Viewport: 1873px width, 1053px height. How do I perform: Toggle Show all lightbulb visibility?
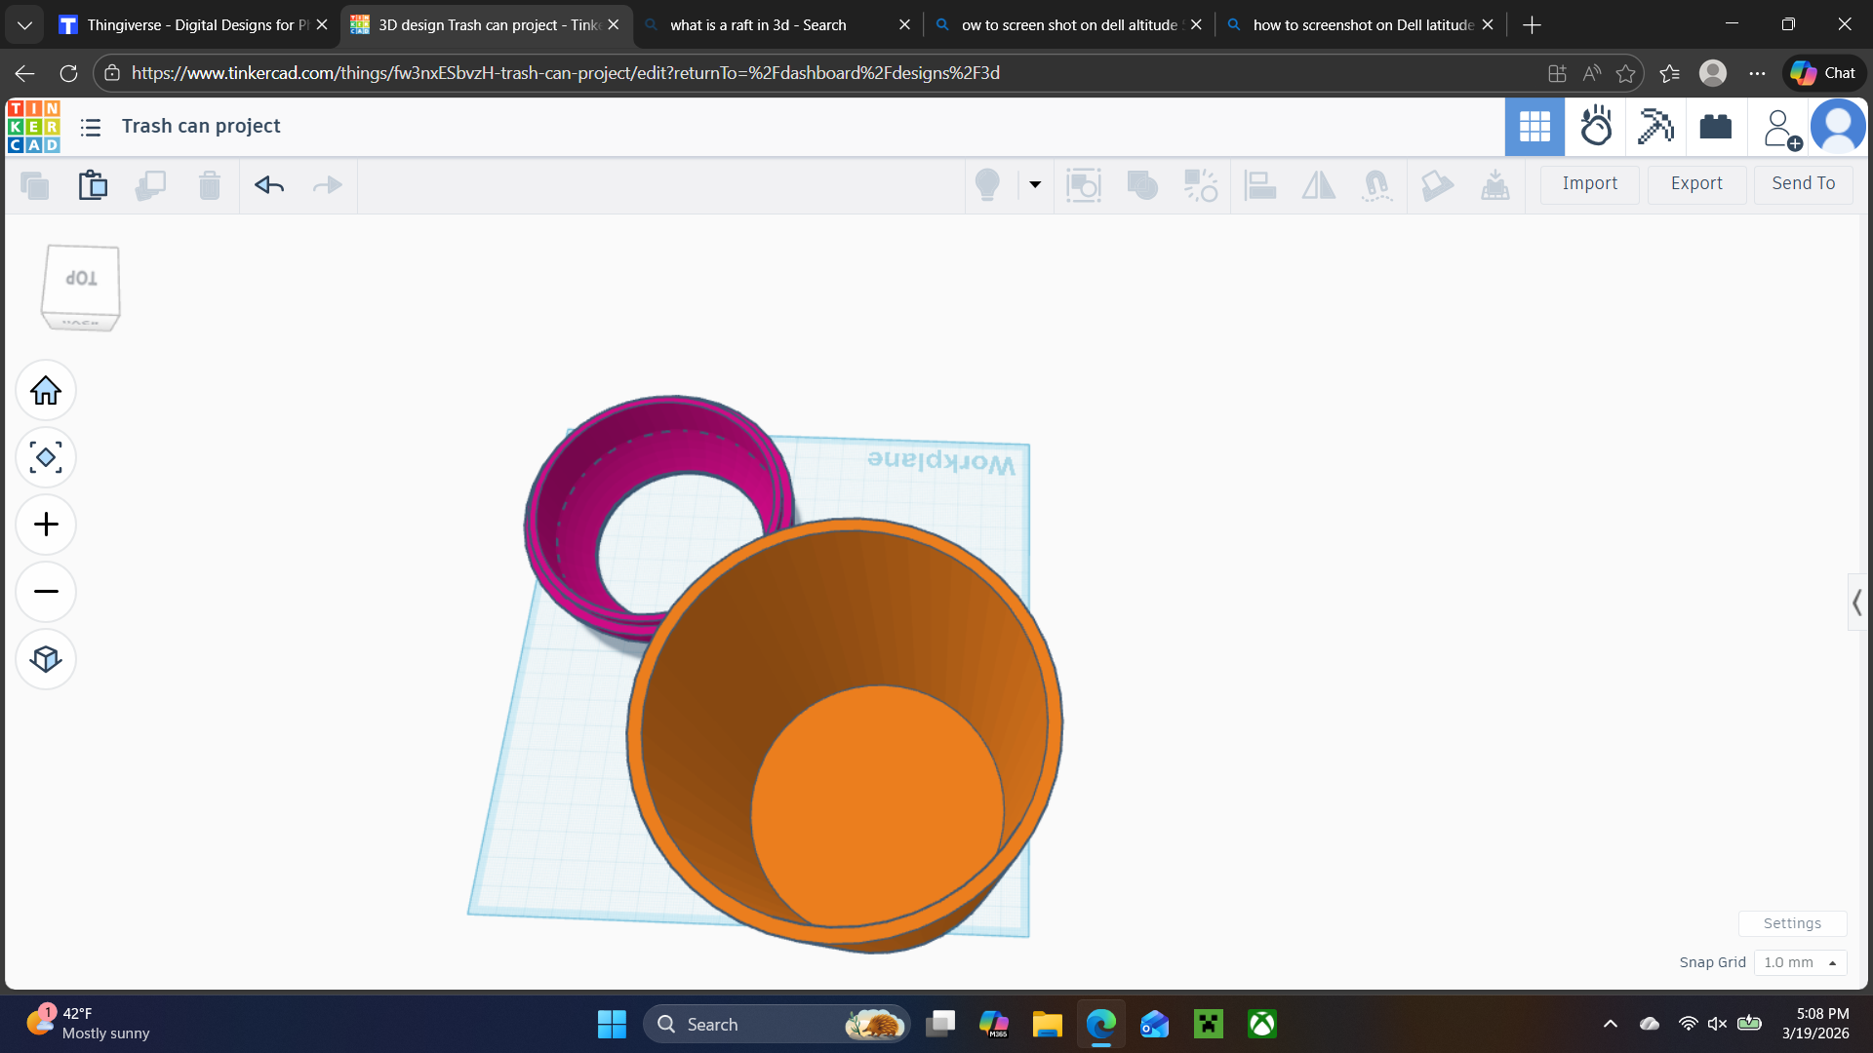pos(987,184)
